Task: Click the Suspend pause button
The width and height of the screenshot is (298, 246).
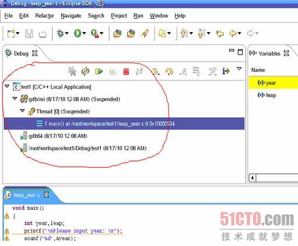Action: point(113,72)
